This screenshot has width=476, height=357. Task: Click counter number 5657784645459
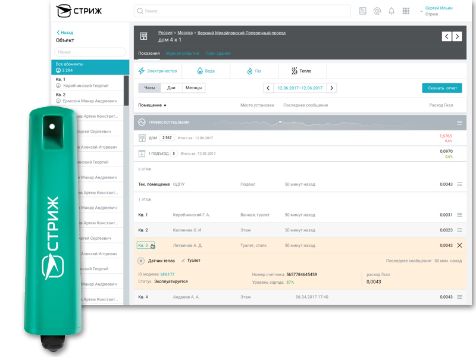(x=302, y=274)
